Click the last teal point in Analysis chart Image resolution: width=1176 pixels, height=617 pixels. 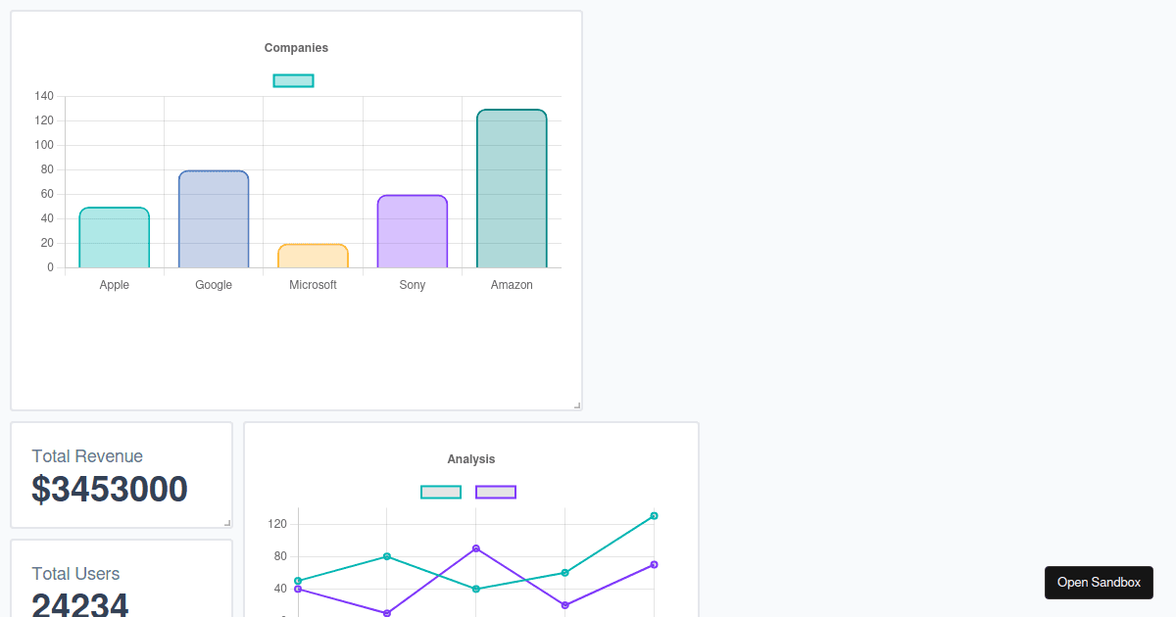point(654,515)
